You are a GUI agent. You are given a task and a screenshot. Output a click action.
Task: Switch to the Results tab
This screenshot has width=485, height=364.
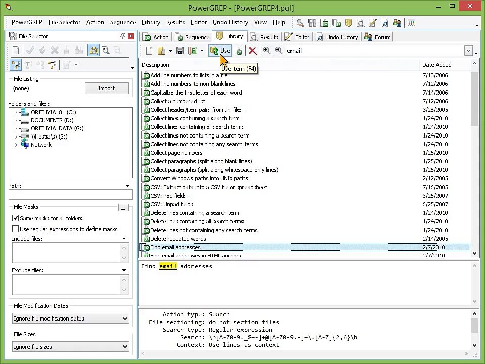[x=264, y=37]
